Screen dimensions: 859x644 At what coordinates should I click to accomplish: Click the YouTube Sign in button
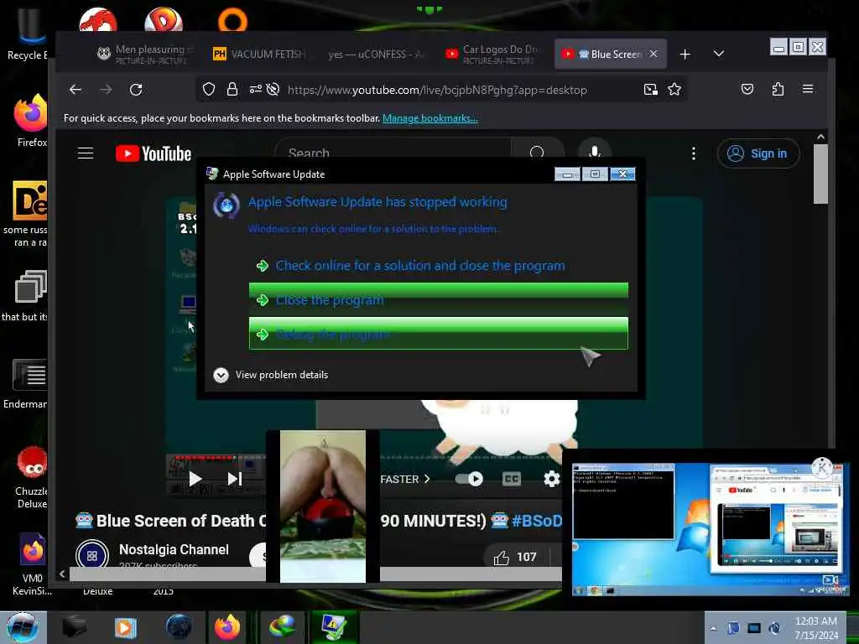tap(758, 154)
